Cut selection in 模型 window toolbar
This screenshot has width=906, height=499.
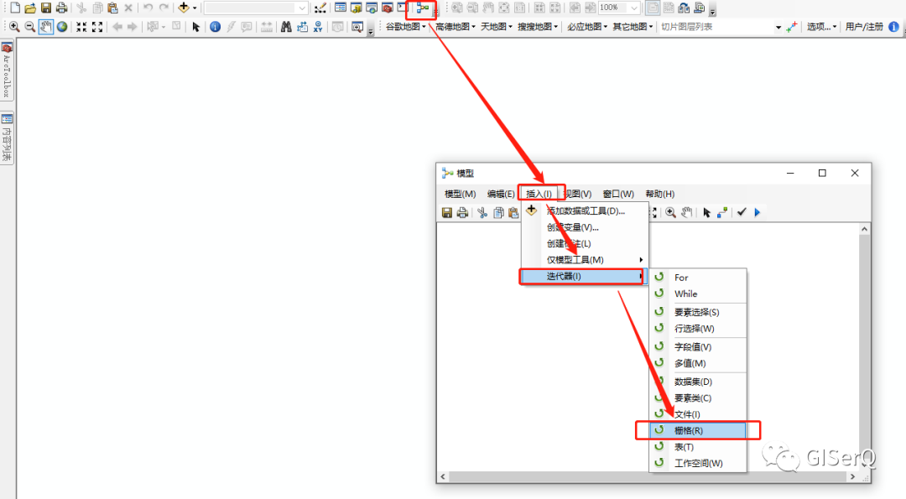pyautogui.click(x=482, y=212)
